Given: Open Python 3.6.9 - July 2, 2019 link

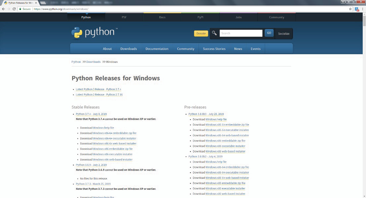Looking at the screenshot, I should [x=91, y=165].
